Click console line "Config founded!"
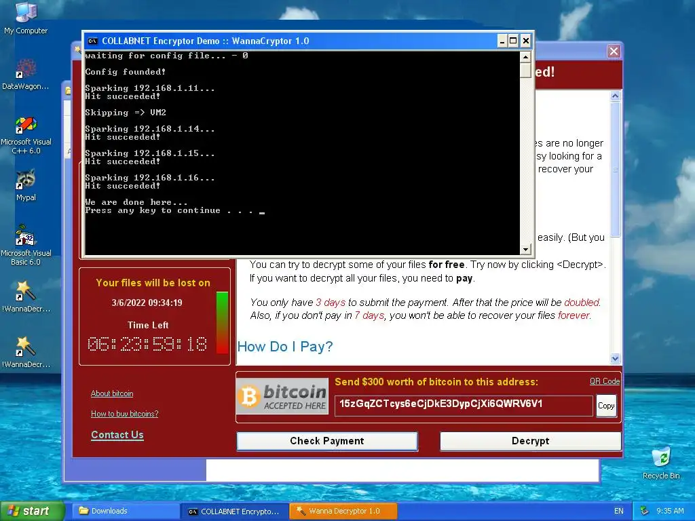695x521 pixels. pyautogui.click(x=126, y=72)
